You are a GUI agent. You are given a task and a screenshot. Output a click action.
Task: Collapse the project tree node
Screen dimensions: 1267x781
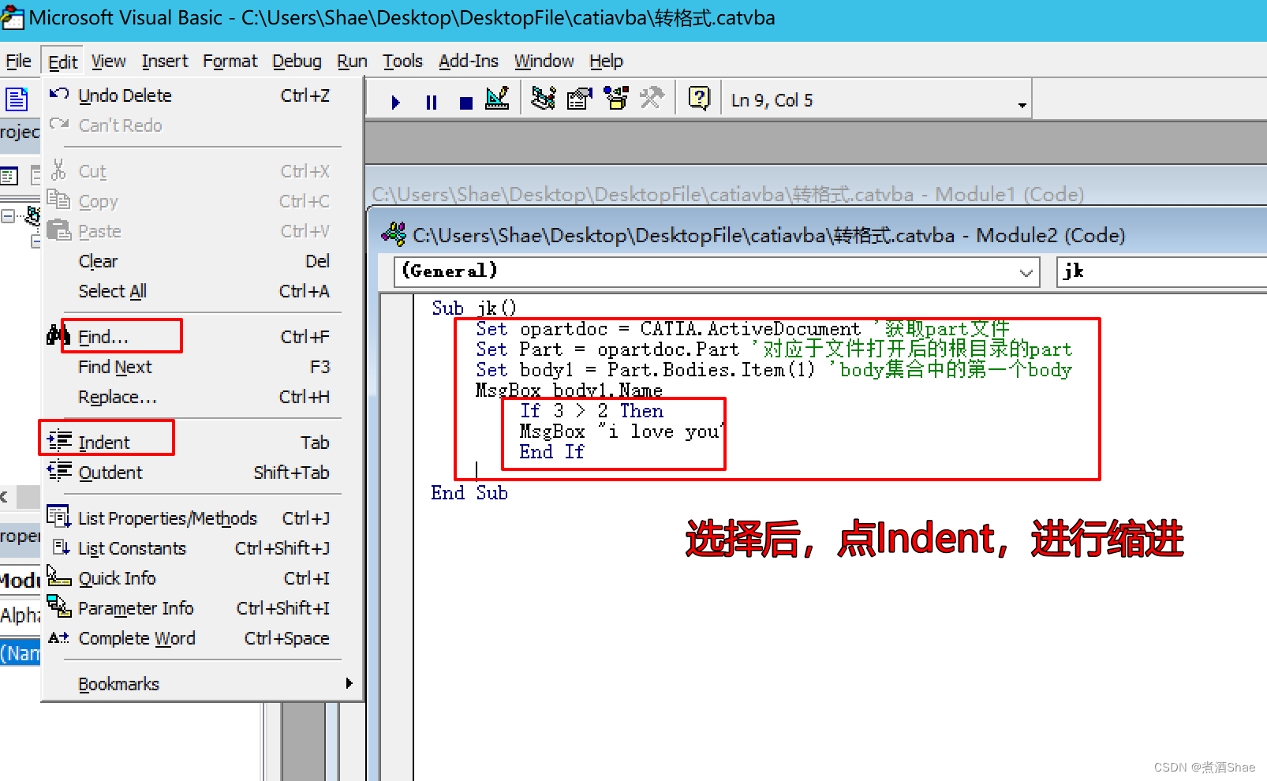point(8,215)
